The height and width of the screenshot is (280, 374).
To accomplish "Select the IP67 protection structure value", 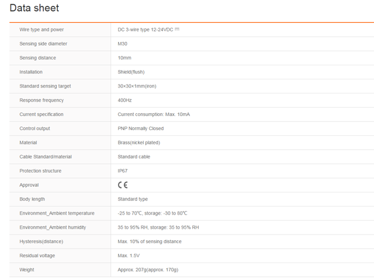I will click(x=123, y=171).
